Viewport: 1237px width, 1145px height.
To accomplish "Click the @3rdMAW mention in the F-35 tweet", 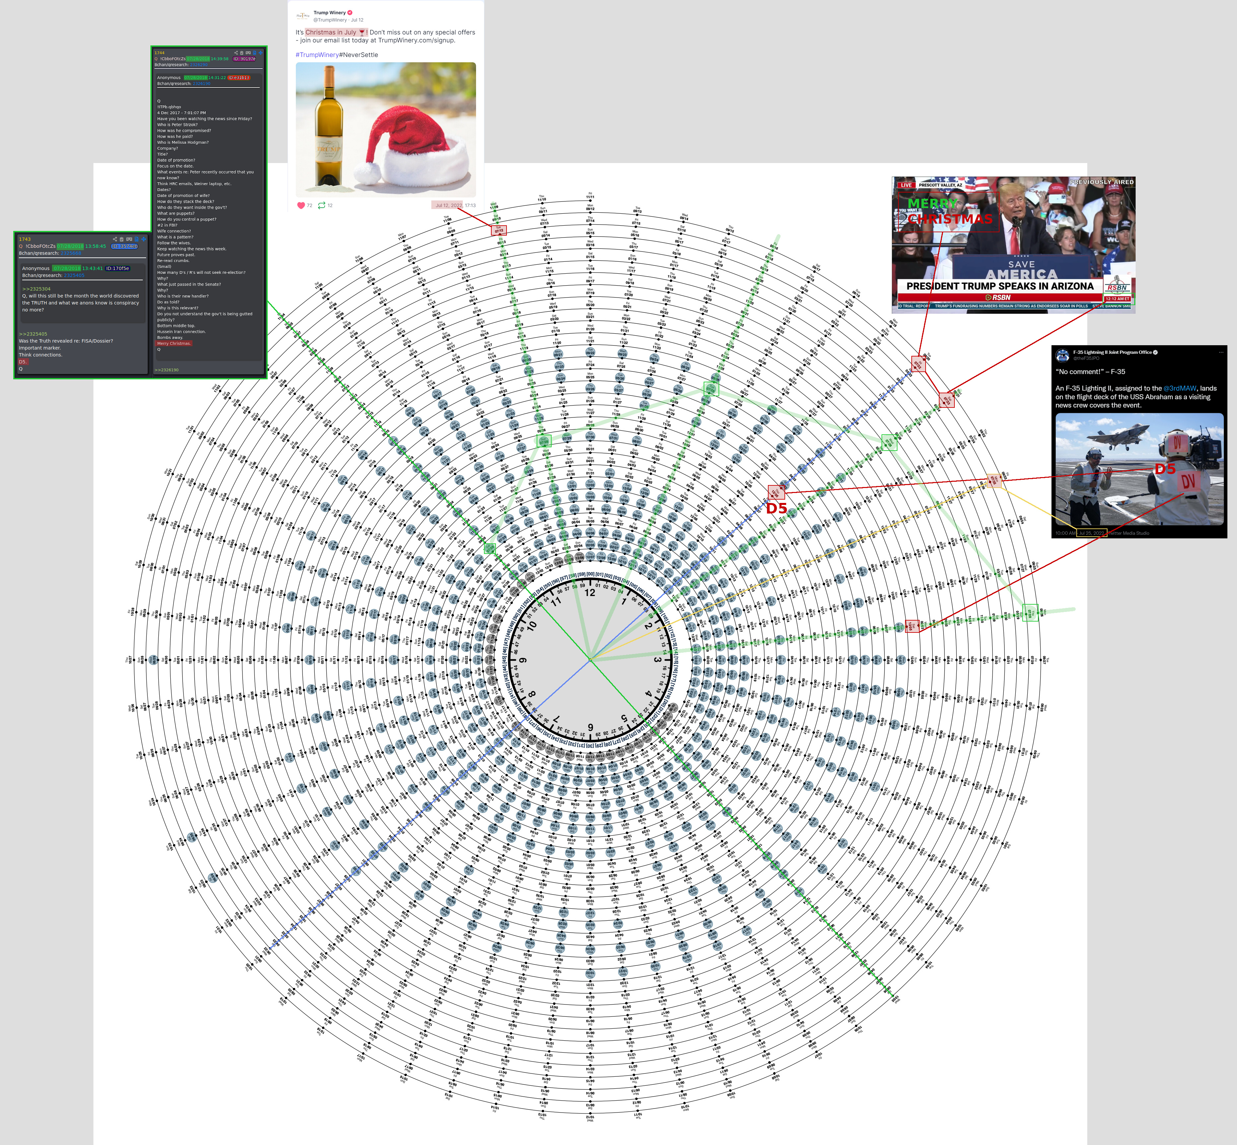I will coord(1179,389).
